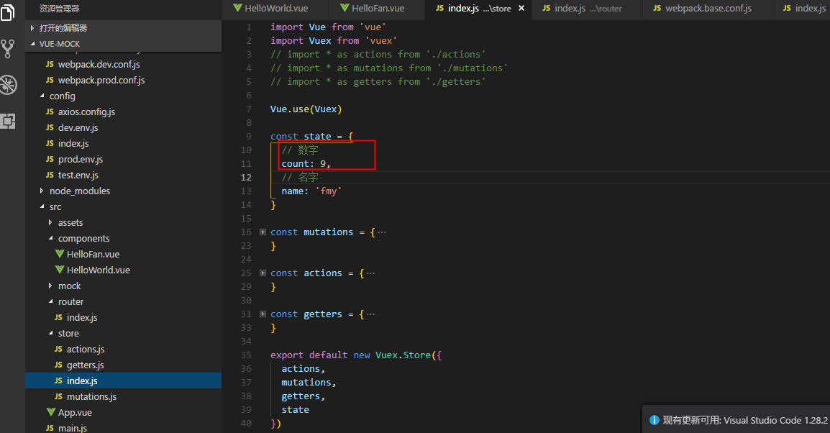Viewport: 830px width, 433px height.
Task: Expand the mock folder
Action: [x=51, y=286]
